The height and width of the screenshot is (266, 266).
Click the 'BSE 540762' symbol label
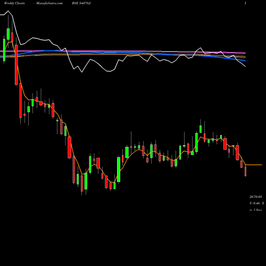point(81,3)
